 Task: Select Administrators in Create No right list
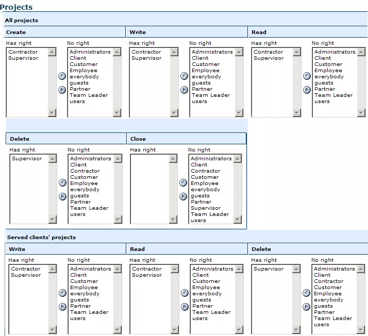(90, 52)
